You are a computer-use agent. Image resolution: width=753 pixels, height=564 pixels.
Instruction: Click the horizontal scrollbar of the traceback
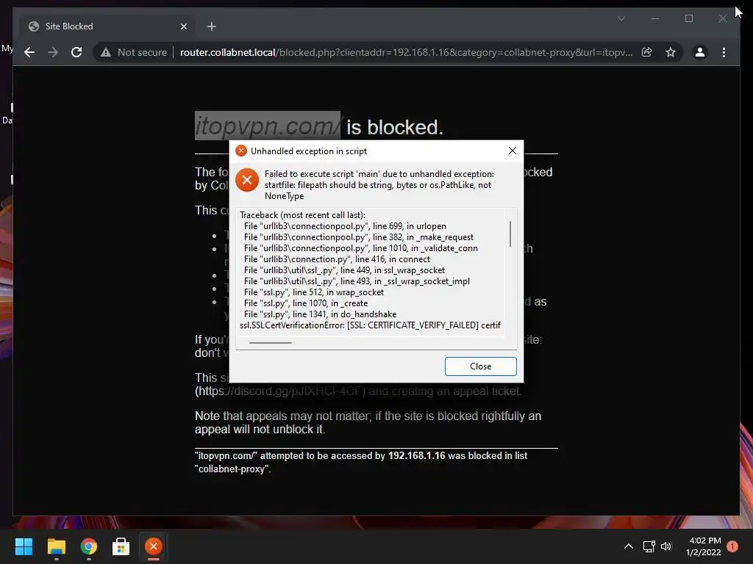pyautogui.click(x=271, y=342)
